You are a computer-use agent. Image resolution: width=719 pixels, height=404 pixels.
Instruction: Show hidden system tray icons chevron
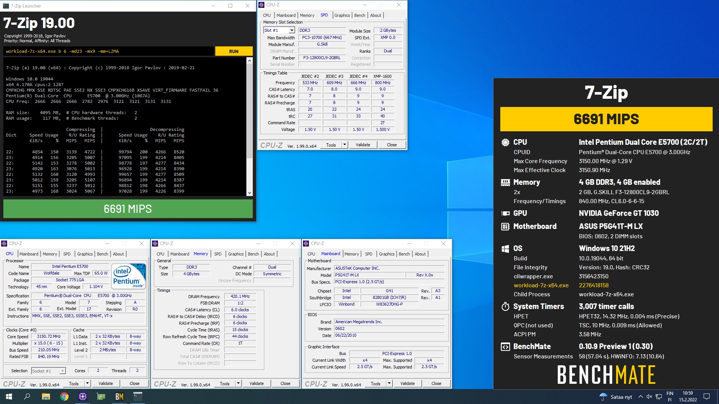[x=640, y=397]
